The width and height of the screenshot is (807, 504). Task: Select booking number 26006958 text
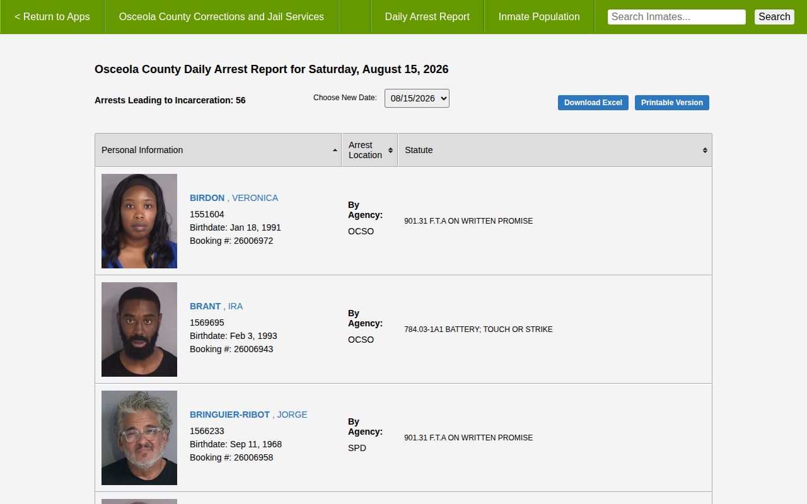tap(253, 457)
